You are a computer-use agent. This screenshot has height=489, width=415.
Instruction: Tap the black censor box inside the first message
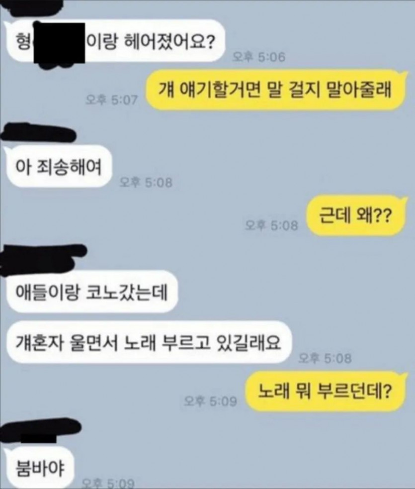coord(59,43)
